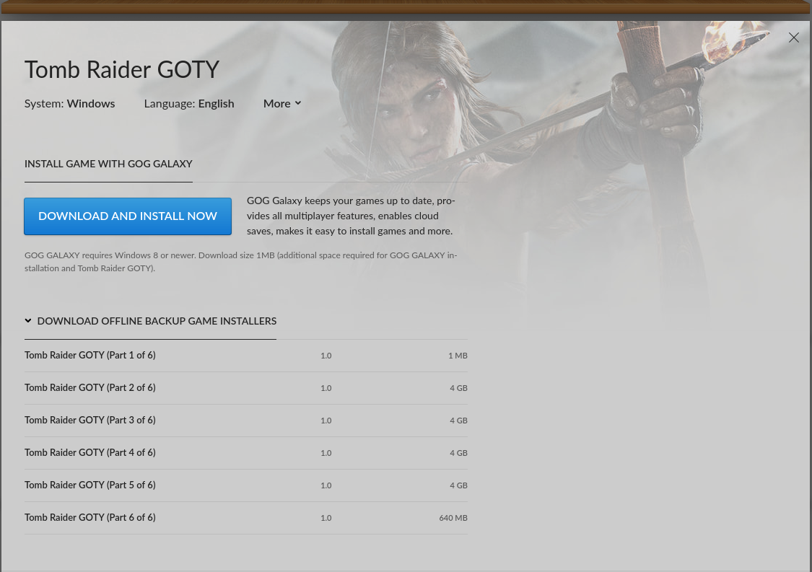Click the 4 GB size in Part 3 row

[x=458, y=421]
